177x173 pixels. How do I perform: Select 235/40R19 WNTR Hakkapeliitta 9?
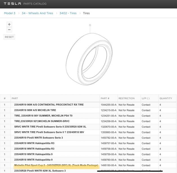pos(33,154)
